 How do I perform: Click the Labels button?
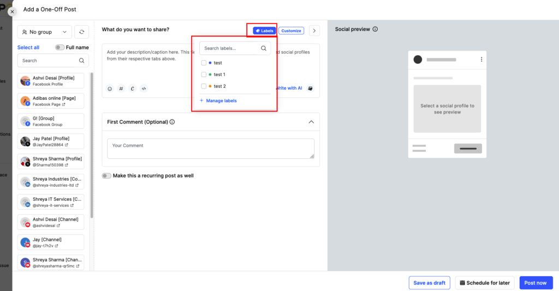click(265, 31)
